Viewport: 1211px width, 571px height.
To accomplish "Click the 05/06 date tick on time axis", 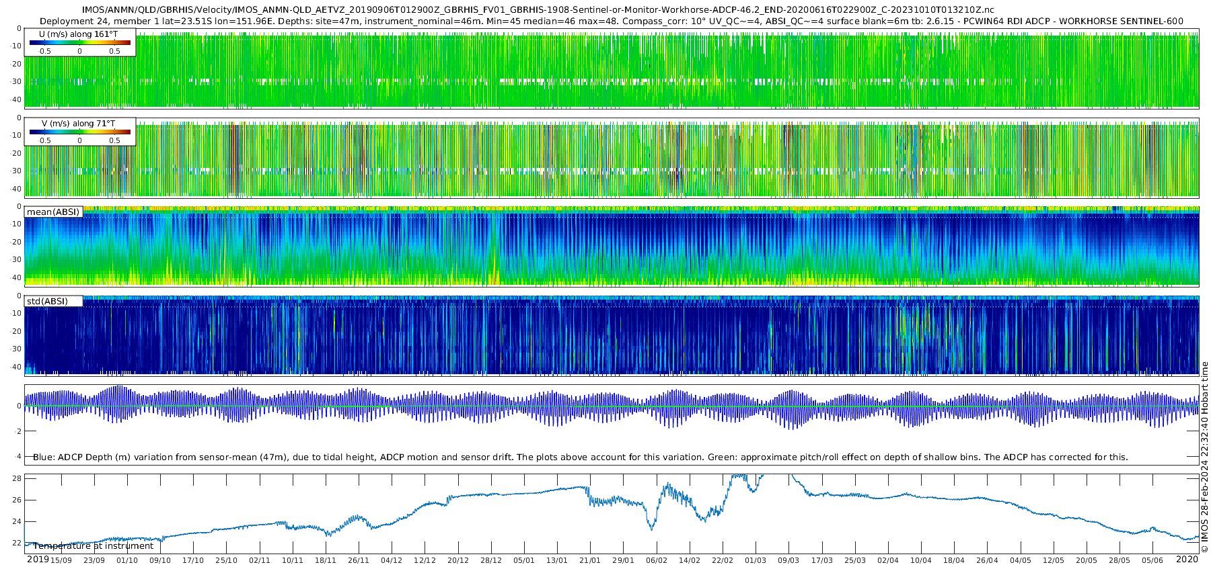I will coord(1152,560).
